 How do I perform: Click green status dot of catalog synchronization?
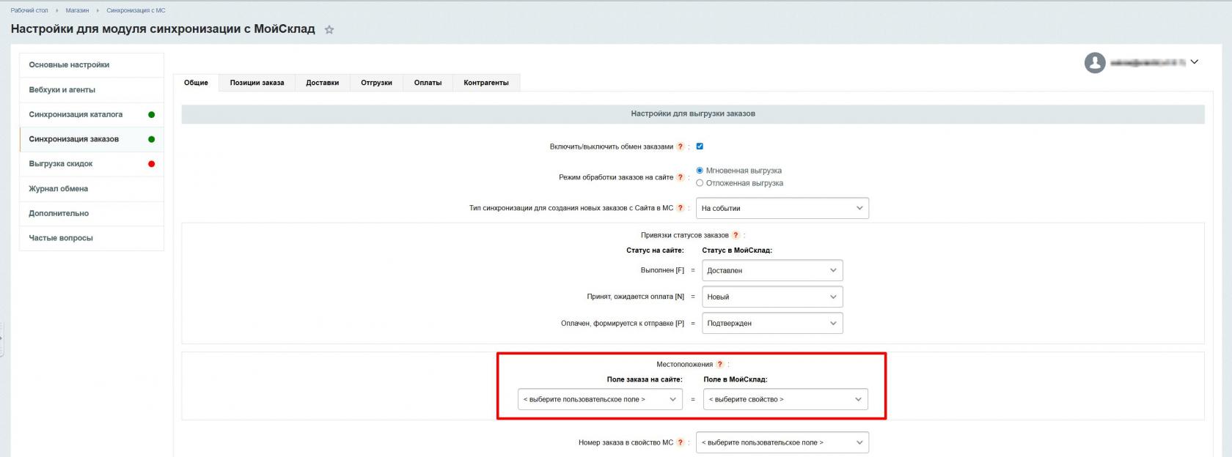click(152, 115)
